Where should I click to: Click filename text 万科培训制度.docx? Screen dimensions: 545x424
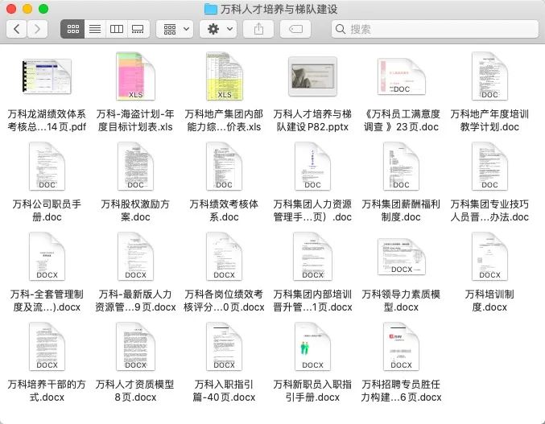click(x=489, y=300)
